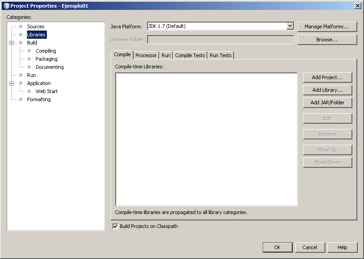364x259 pixels.
Task: Select the Build category node
Action: (x=32, y=43)
